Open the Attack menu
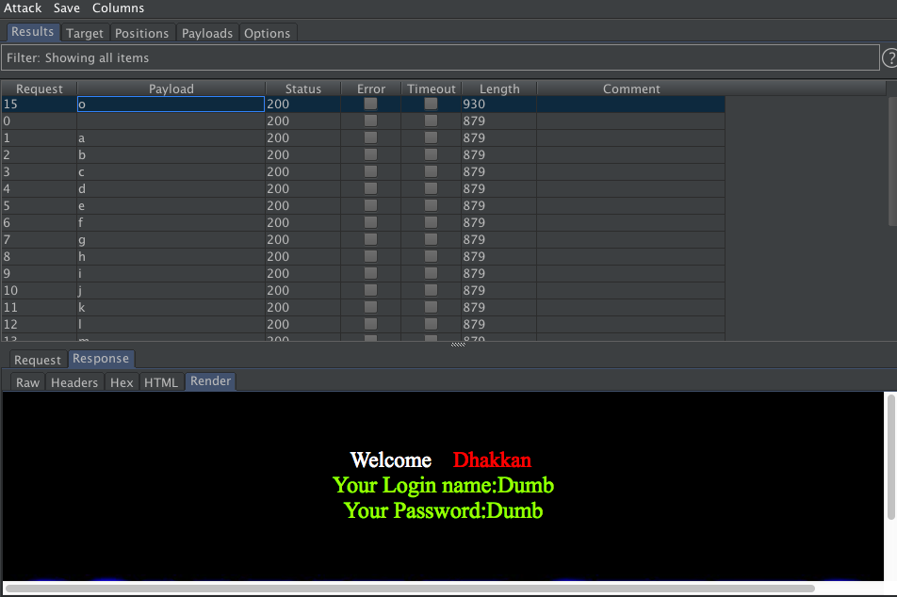897x597 pixels. [23, 8]
